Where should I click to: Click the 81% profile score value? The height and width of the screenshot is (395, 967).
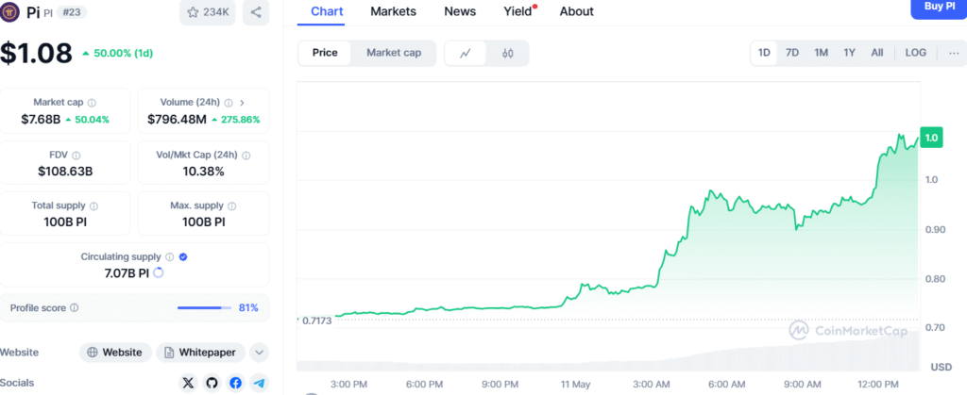(248, 307)
